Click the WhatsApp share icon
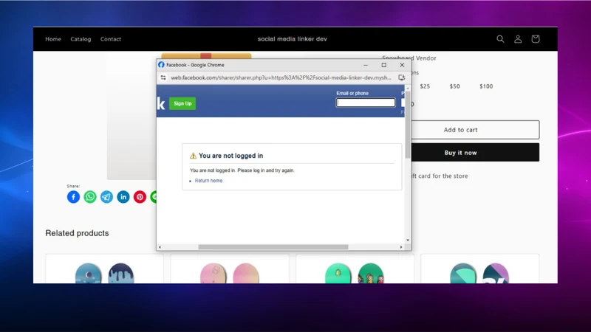The width and height of the screenshot is (591, 332). click(x=90, y=197)
